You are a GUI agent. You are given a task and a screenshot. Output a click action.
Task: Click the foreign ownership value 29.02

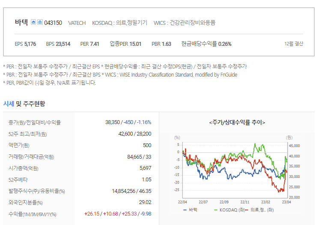tap(145, 202)
